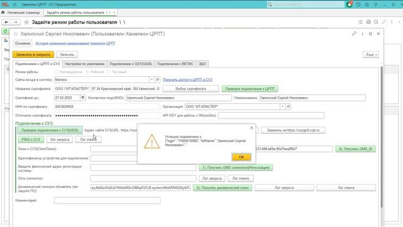Viewport: 403px width, 227px height.
Task: Click the Записать button
Action: (67, 55)
